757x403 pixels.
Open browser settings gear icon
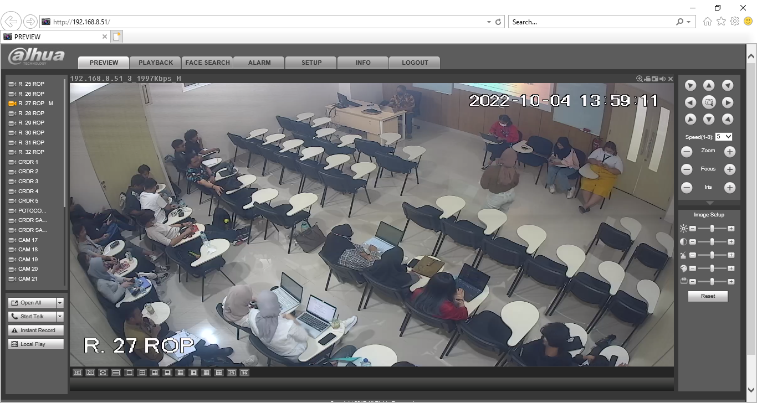coord(735,21)
